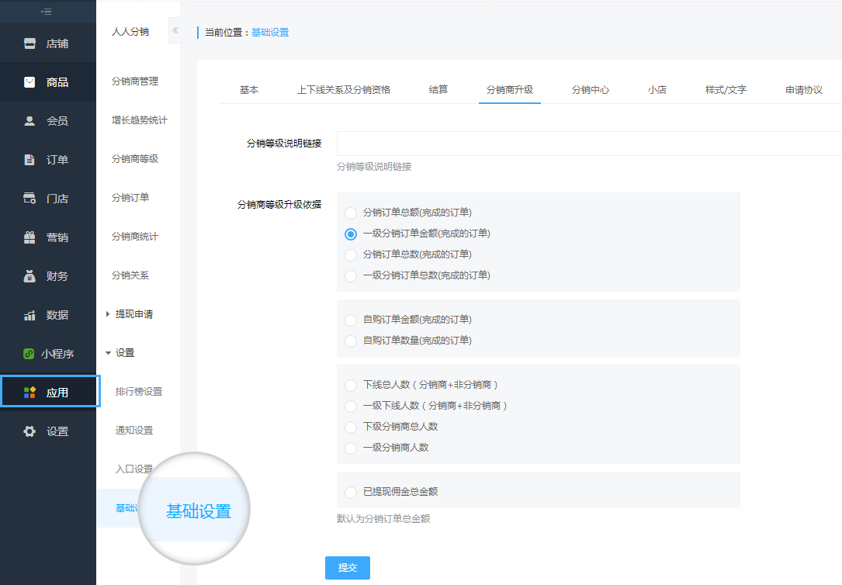Open 入口设置 in submenu
The width and height of the screenshot is (842, 585).
pos(134,469)
